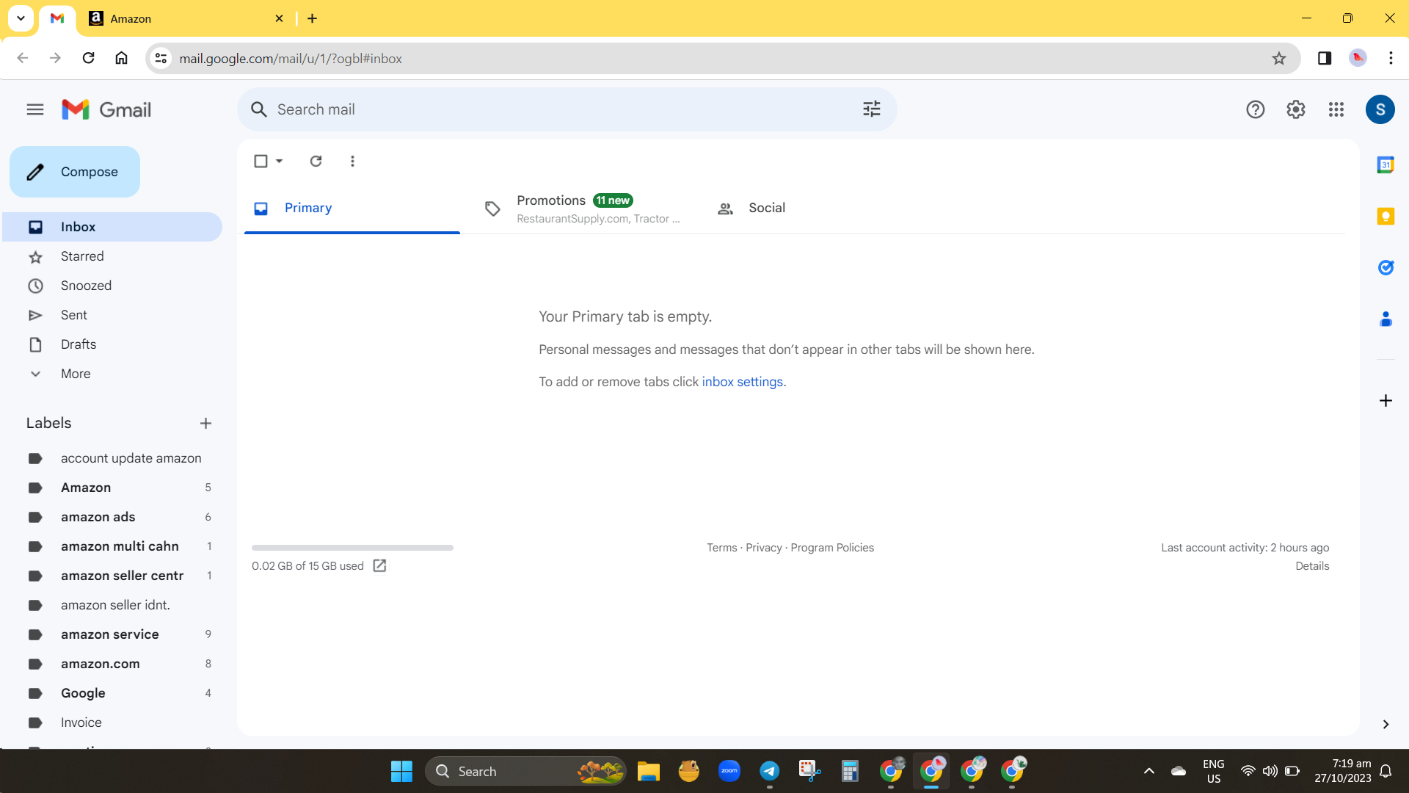Go to browser home page
1409x793 pixels.
[x=121, y=58]
